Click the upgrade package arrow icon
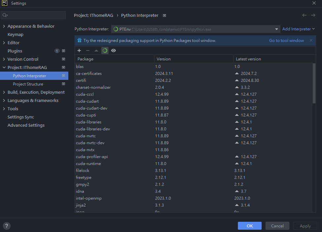The width and height of the screenshot is (322, 232). (96, 50)
